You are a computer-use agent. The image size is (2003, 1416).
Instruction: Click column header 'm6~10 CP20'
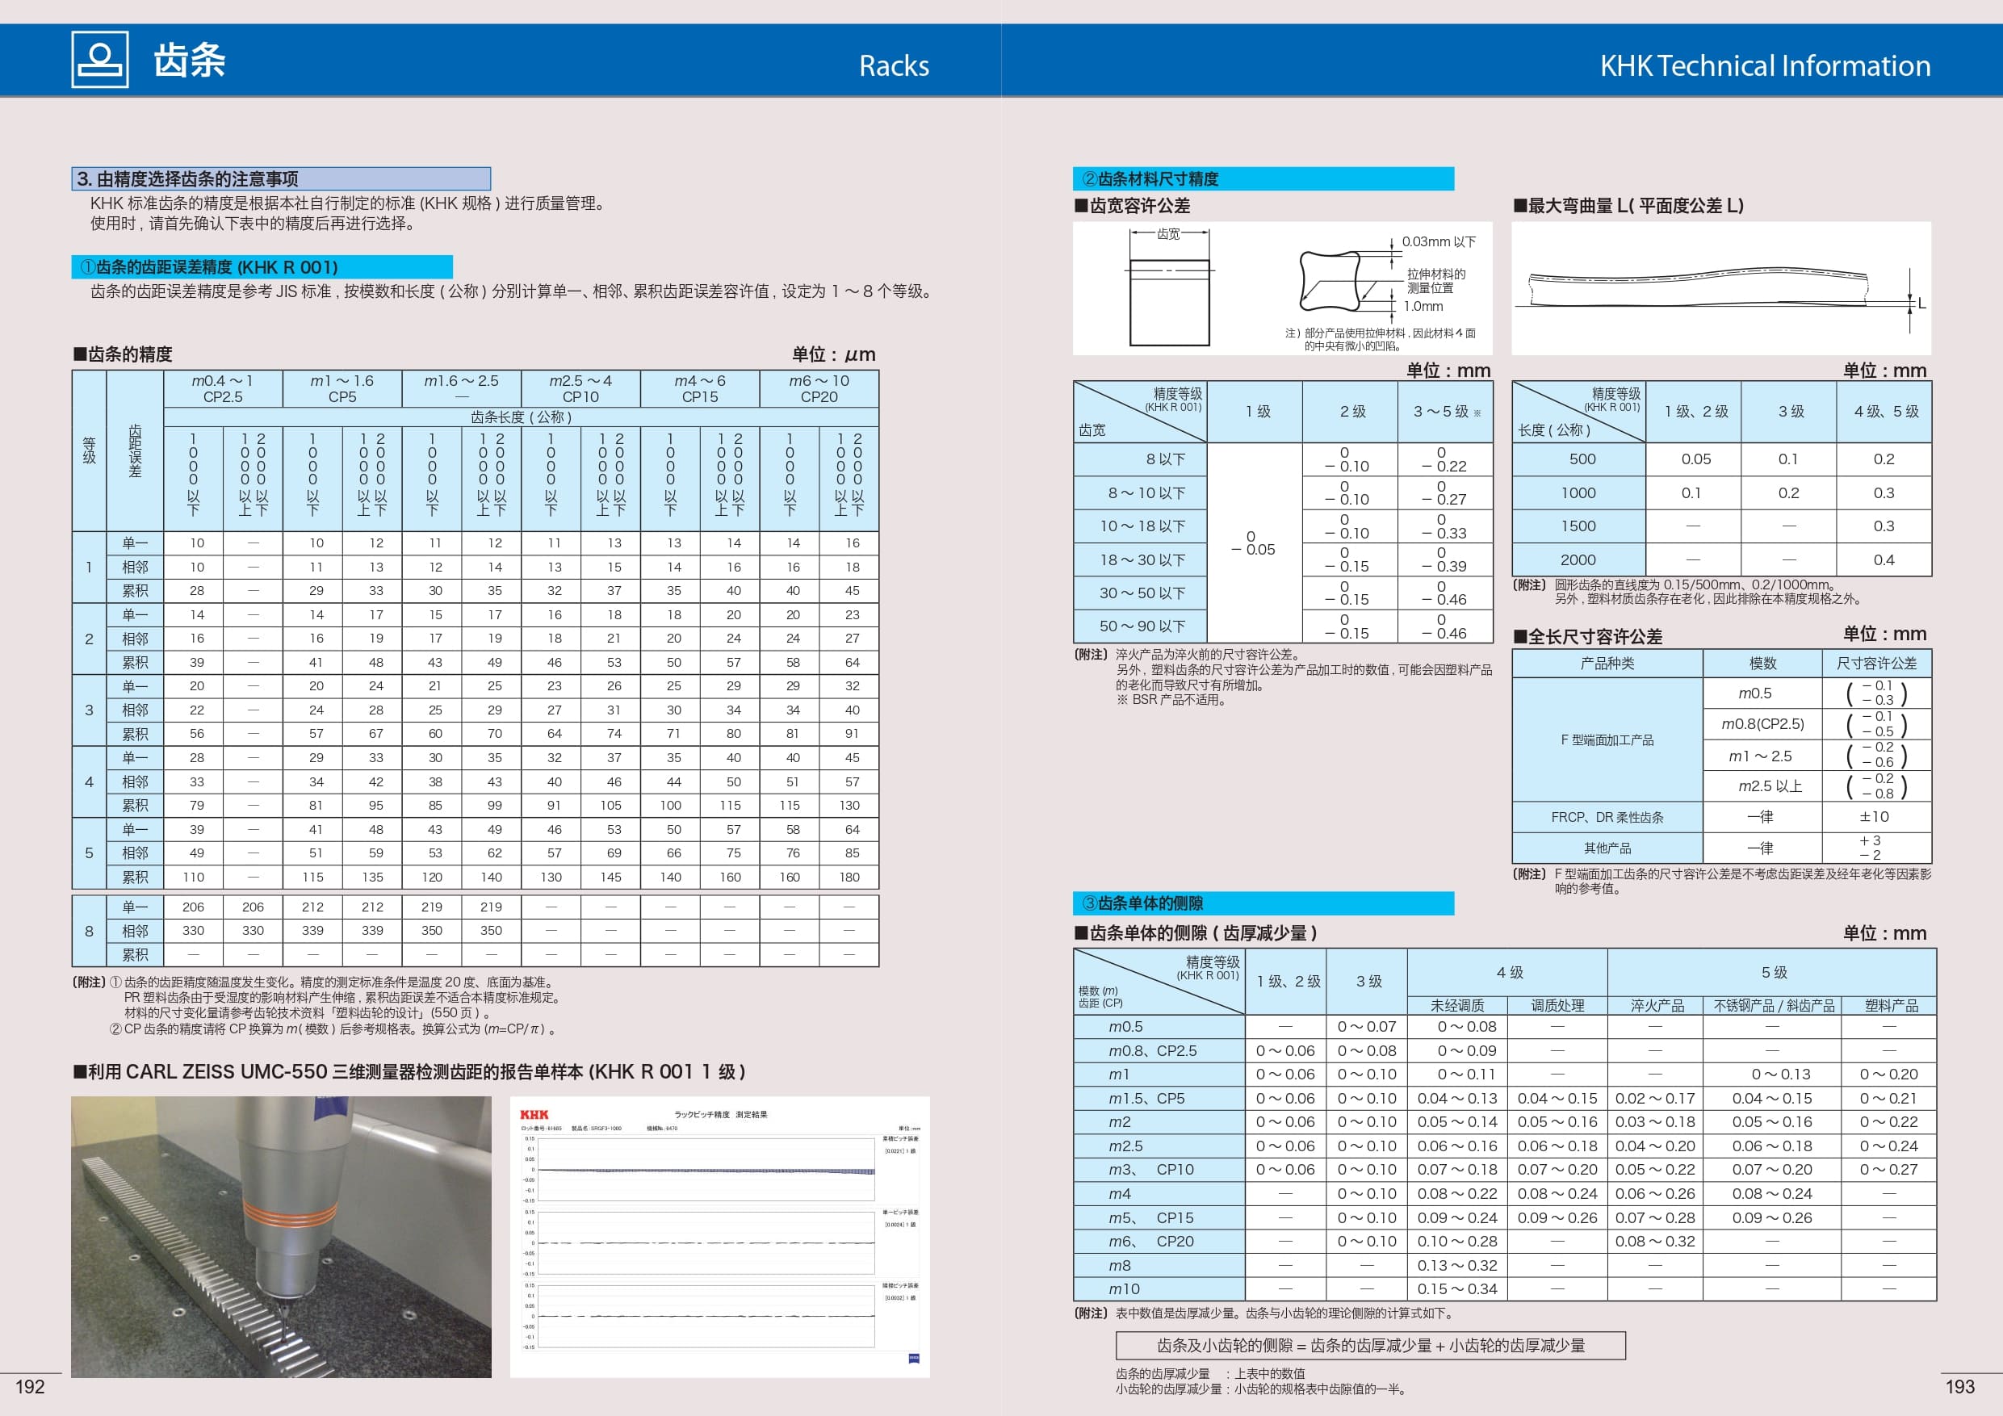(819, 388)
